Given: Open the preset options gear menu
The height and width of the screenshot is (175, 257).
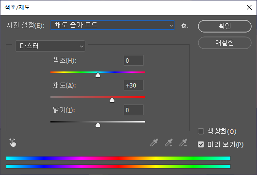Looking at the screenshot, I should (x=185, y=26).
